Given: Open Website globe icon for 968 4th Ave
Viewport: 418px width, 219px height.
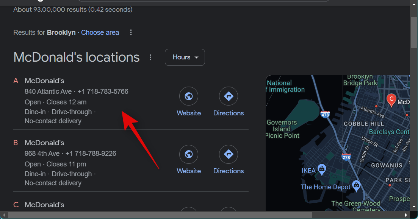Looking at the screenshot, I should 189,154.
